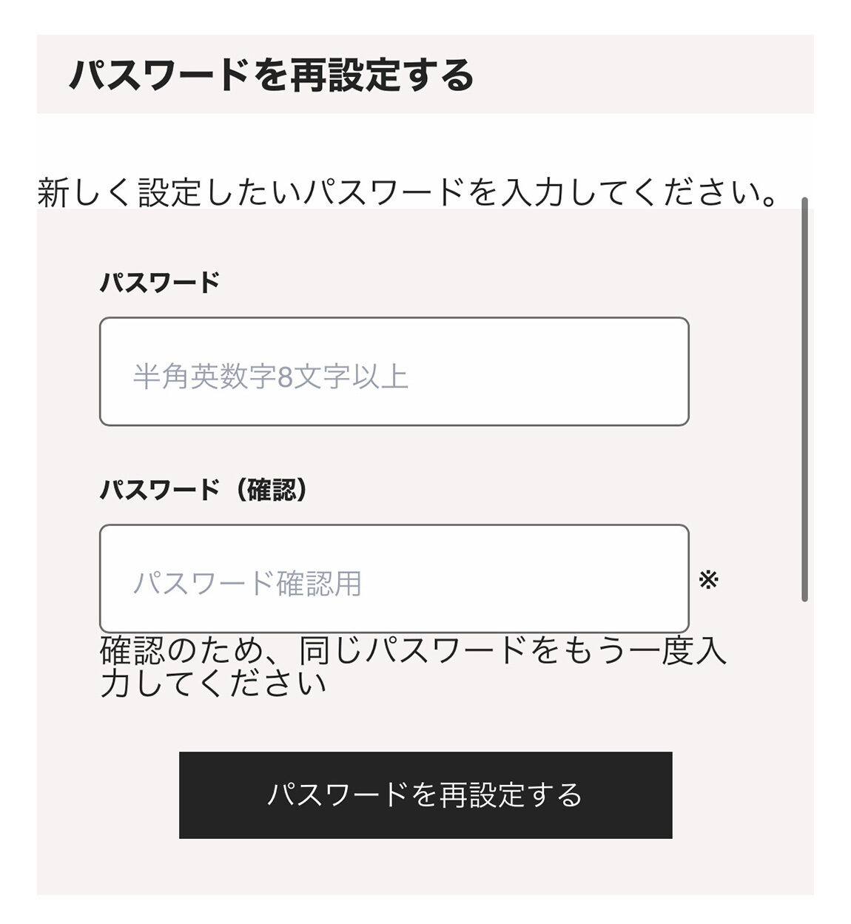Select the パスワード確認用 placeholder text
The image size is (851, 924).
pos(247,584)
